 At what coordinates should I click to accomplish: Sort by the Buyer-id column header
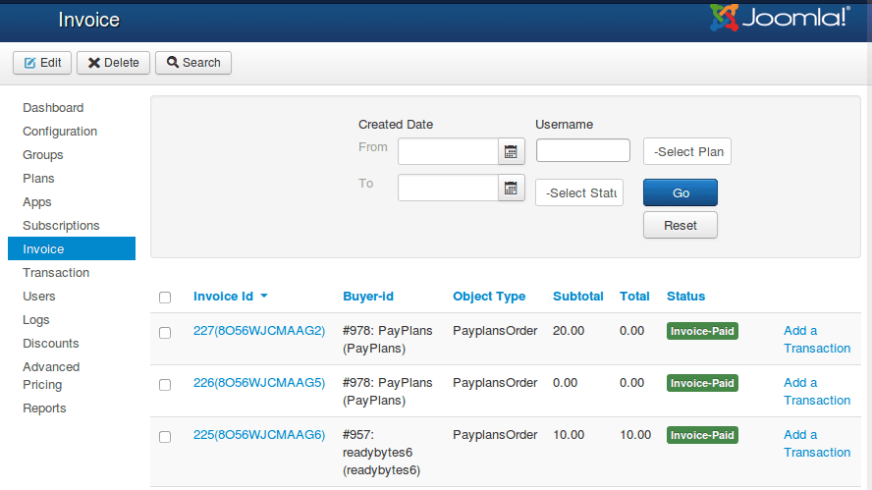click(x=368, y=297)
